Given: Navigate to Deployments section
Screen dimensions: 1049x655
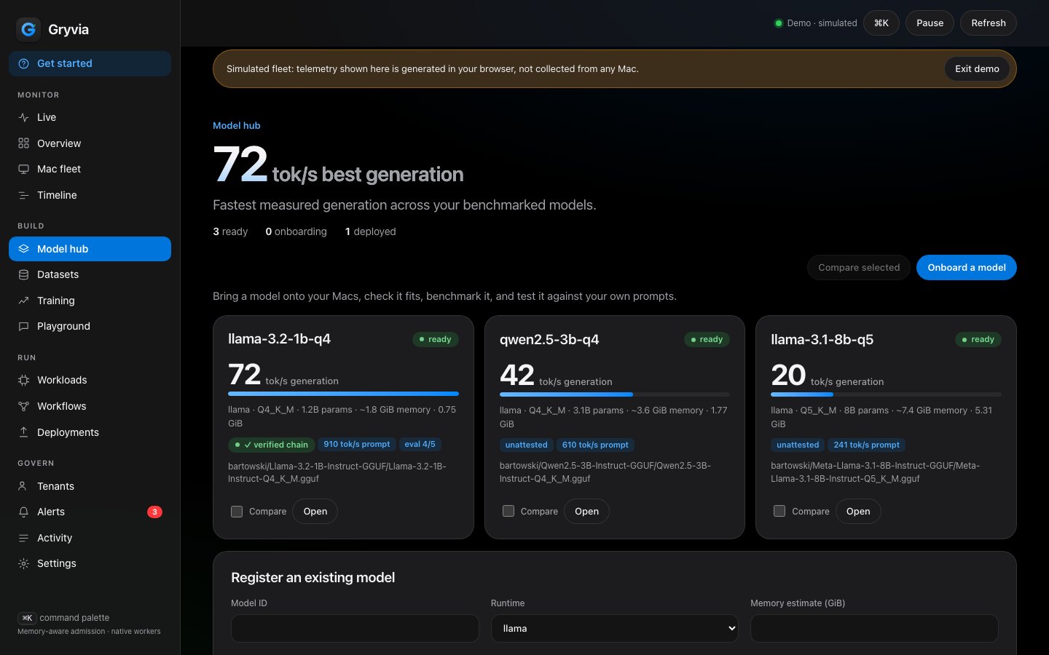Looking at the screenshot, I should (x=90, y=432).
